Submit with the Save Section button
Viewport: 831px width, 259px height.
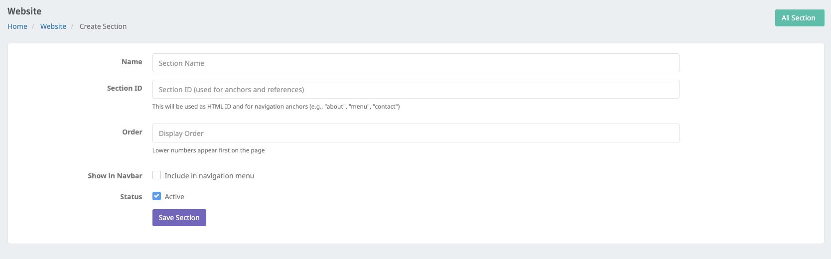tap(179, 218)
